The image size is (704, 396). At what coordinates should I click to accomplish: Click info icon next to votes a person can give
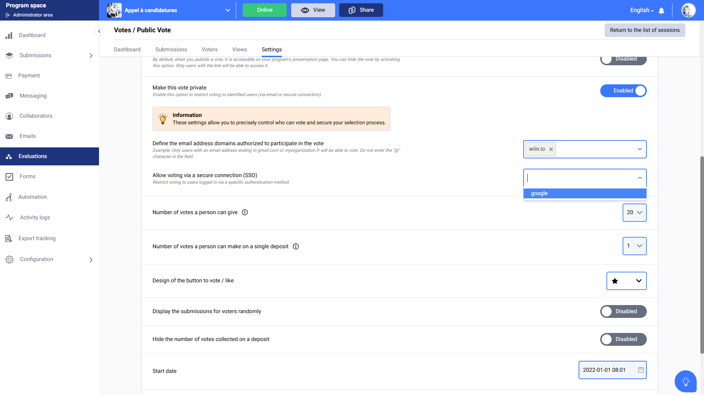pos(245,212)
